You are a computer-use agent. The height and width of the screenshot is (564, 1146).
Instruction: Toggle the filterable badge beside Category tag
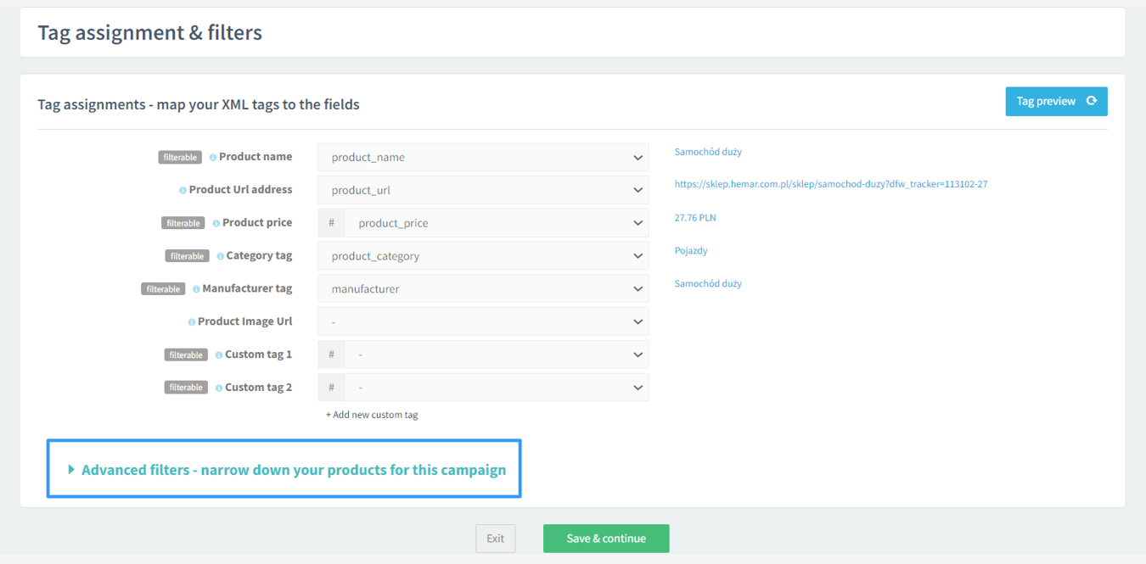pos(187,255)
